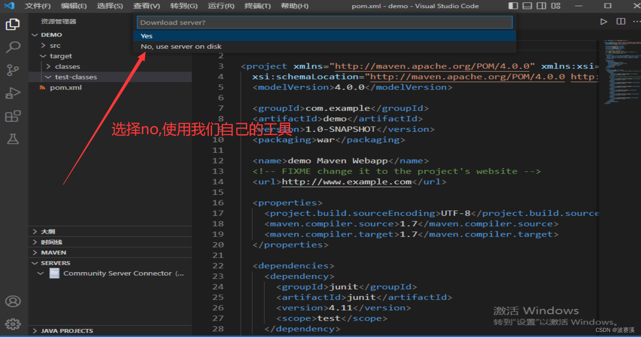Click the editor minimap
The height and width of the screenshot is (337, 641).
(623, 72)
